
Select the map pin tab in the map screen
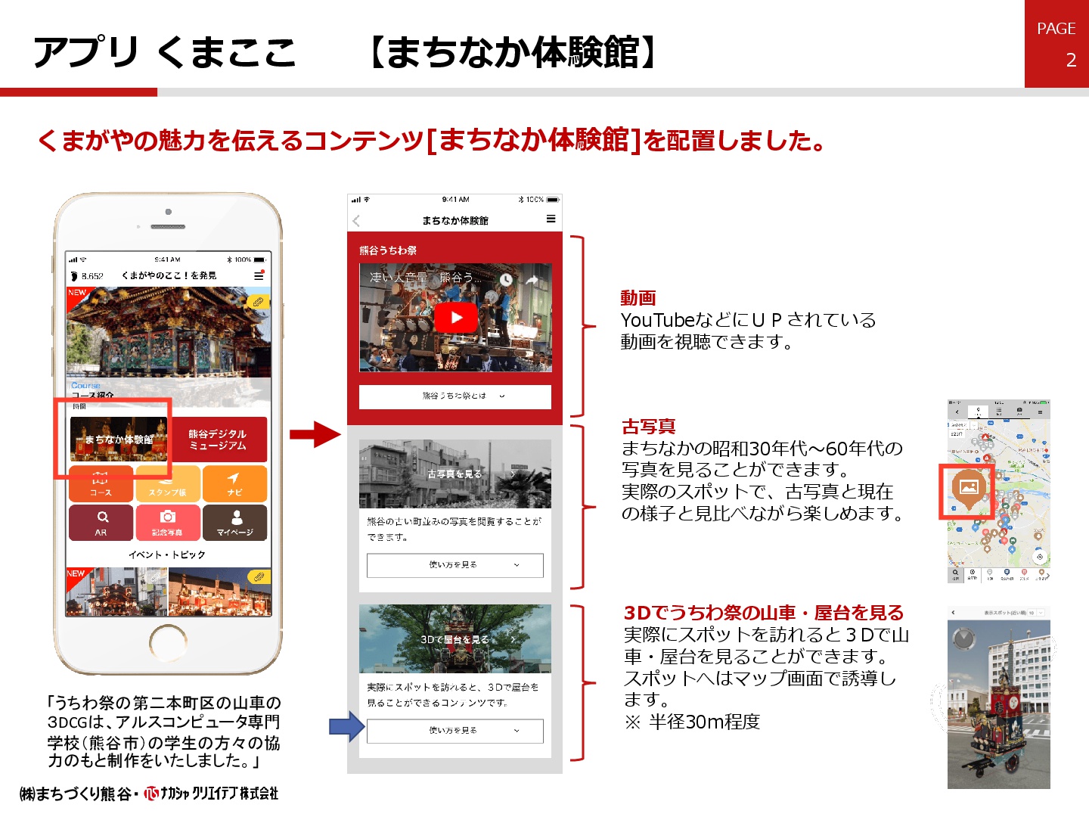click(979, 412)
